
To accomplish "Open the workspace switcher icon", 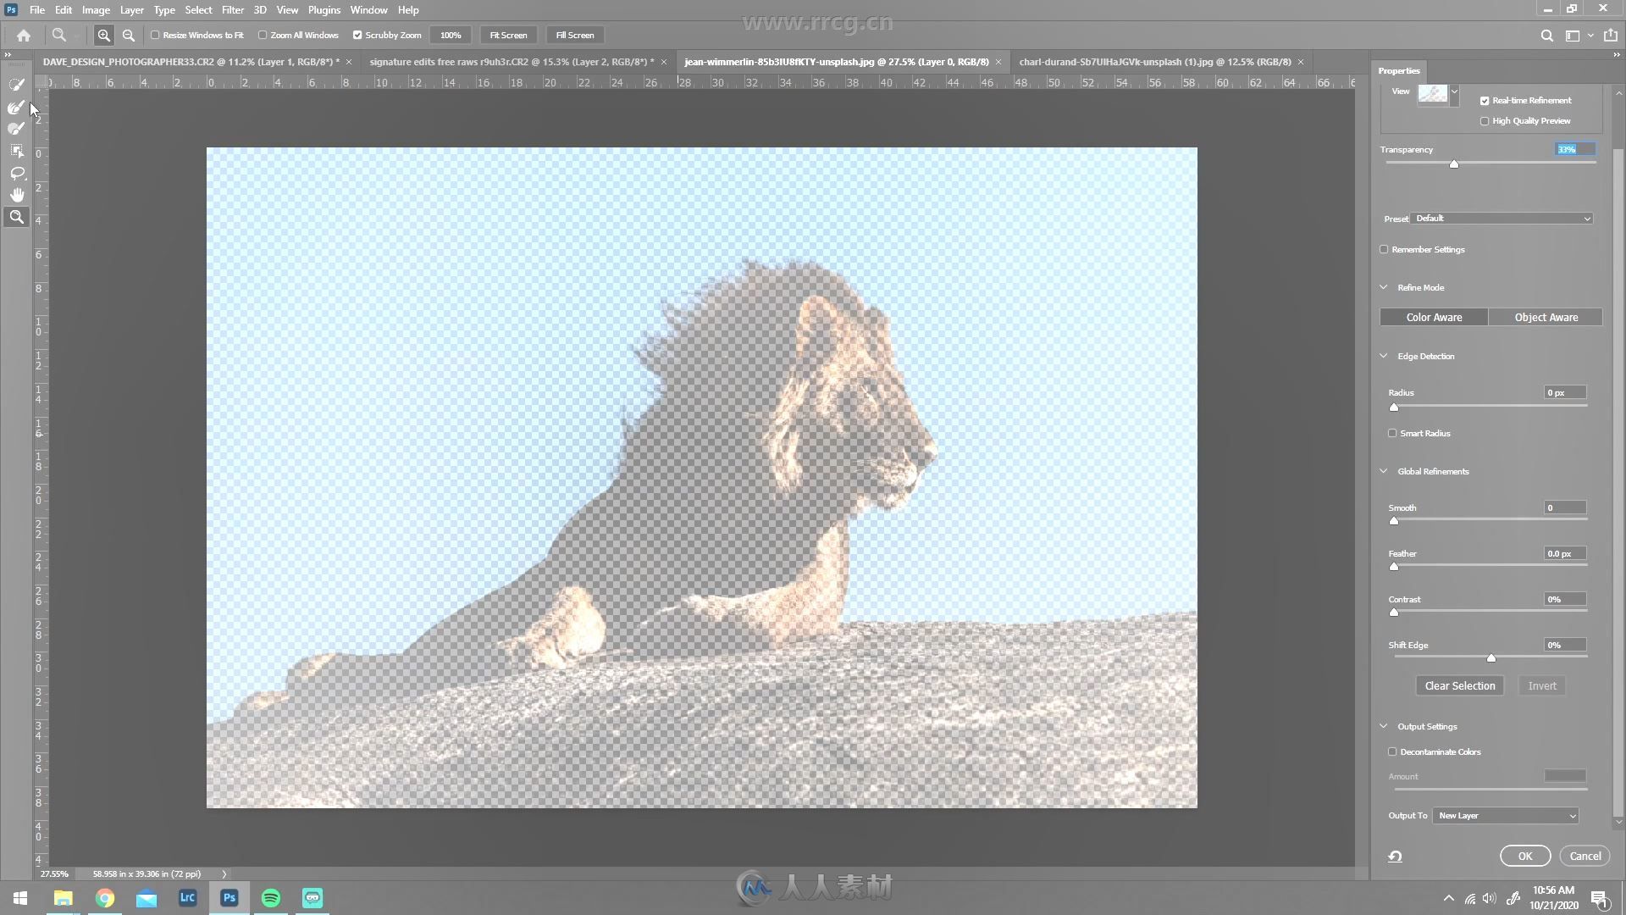I will (x=1573, y=36).
